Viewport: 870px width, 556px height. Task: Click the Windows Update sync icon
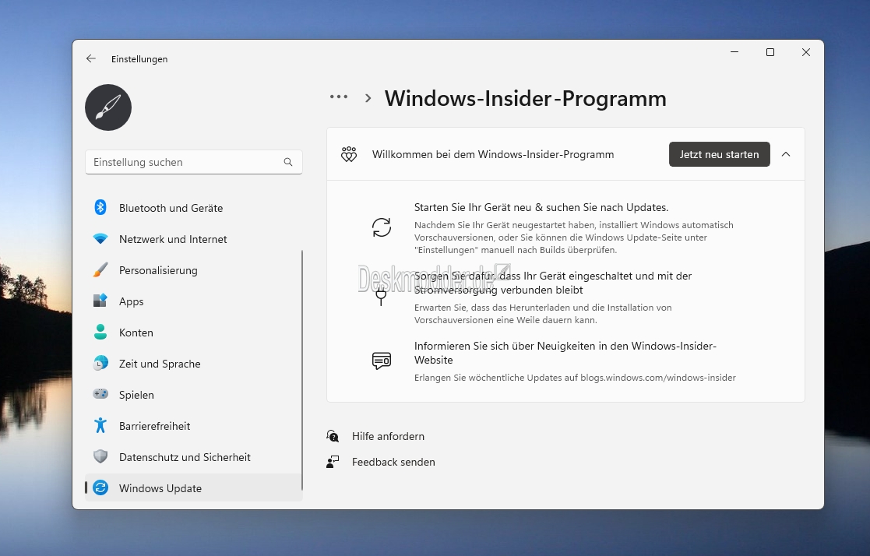(x=100, y=487)
